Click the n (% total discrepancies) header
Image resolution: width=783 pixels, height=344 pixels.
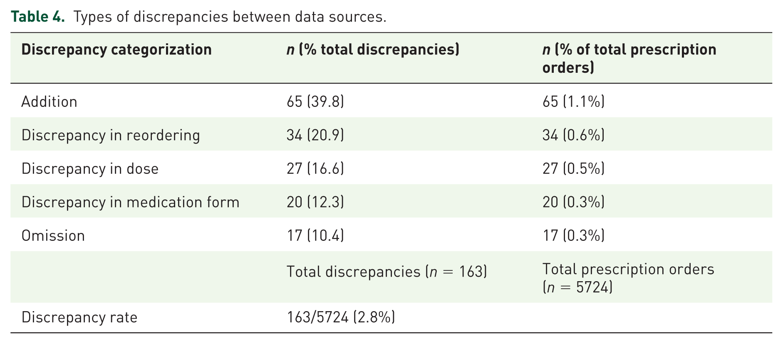373,49
